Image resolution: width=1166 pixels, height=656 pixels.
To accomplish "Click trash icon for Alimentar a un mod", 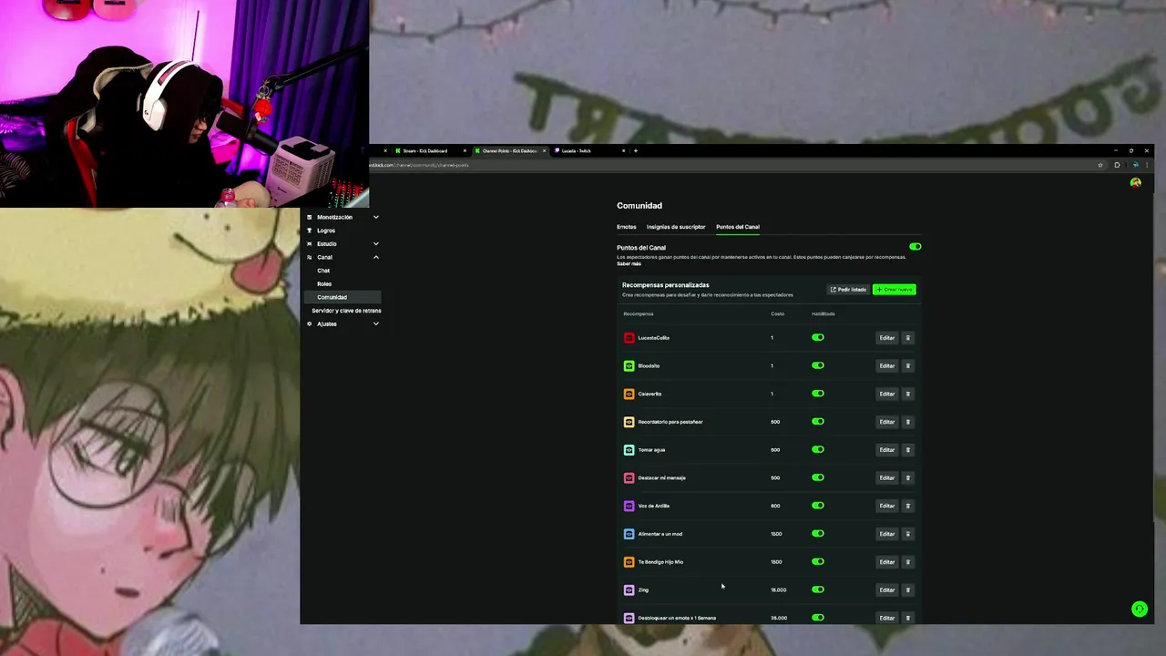I will [907, 534].
